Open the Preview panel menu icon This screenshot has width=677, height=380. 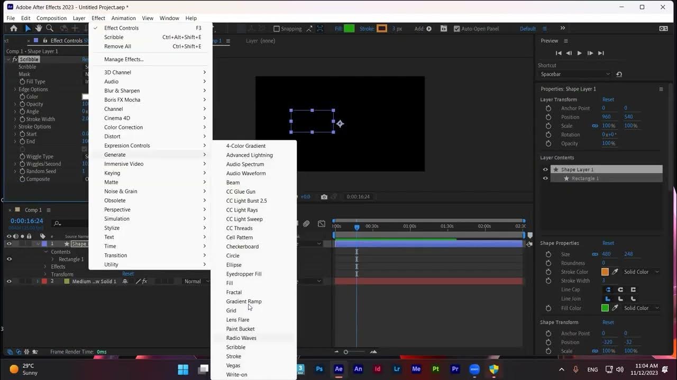(565, 41)
